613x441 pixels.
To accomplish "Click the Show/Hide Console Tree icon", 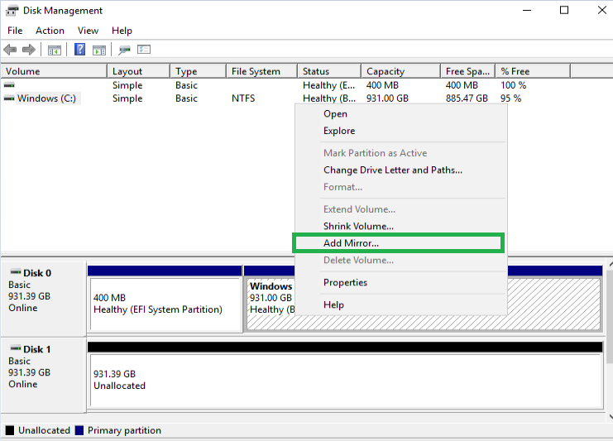I will tap(55, 50).
